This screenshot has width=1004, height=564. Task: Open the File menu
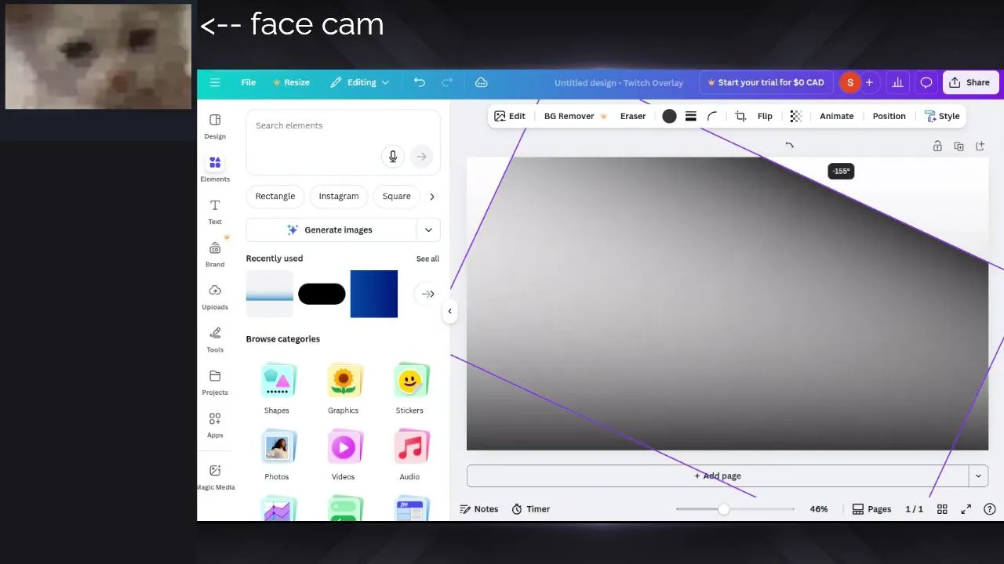pyautogui.click(x=248, y=82)
